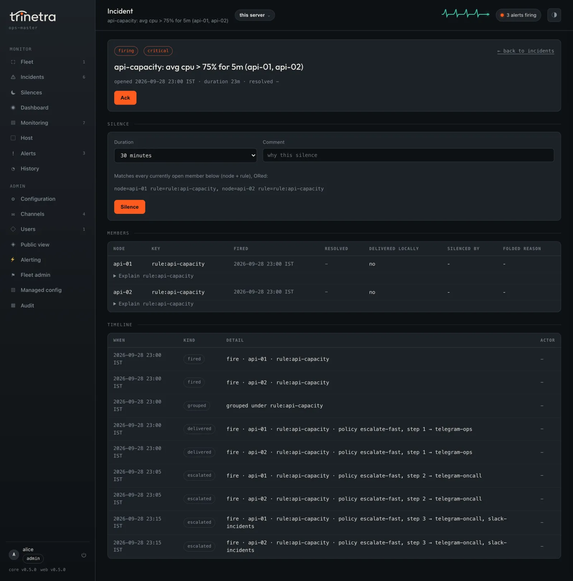This screenshot has width=573, height=581.
Task: Open Users admin page
Action: (x=48, y=229)
